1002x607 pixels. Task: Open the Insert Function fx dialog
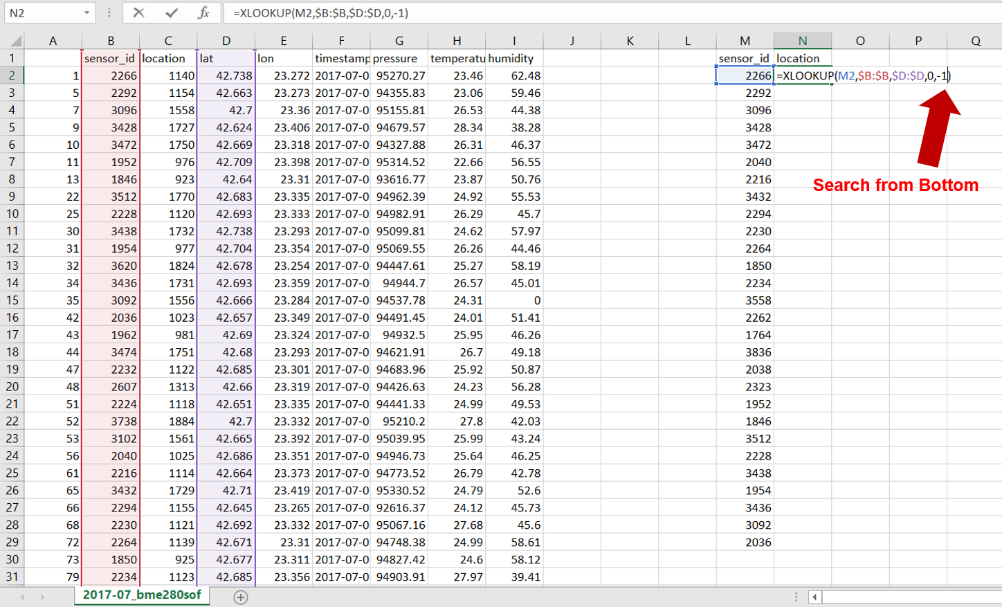click(203, 12)
